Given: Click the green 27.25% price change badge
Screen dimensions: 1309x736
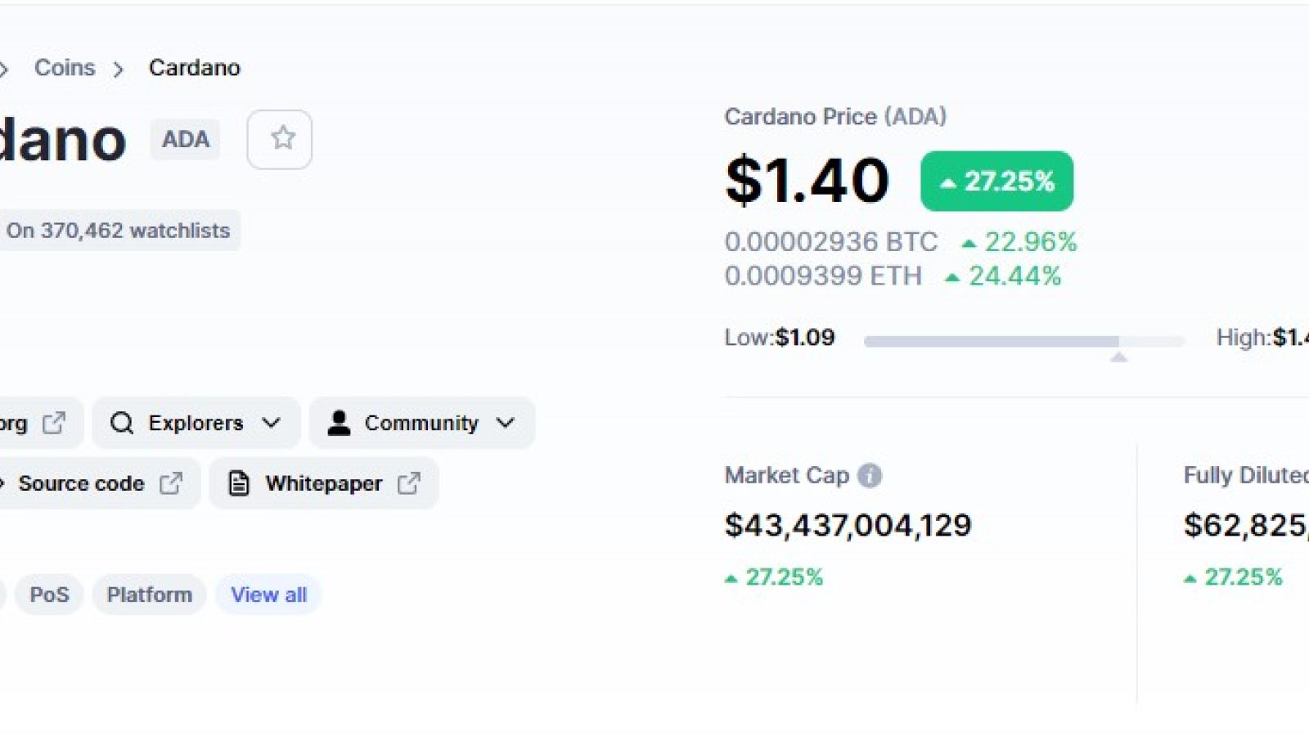Looking at the screenshot, I should (996, 181).
